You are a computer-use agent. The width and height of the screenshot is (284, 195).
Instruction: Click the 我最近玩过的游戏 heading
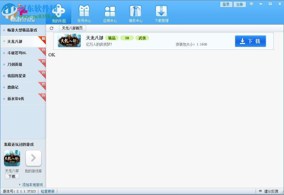19,144
